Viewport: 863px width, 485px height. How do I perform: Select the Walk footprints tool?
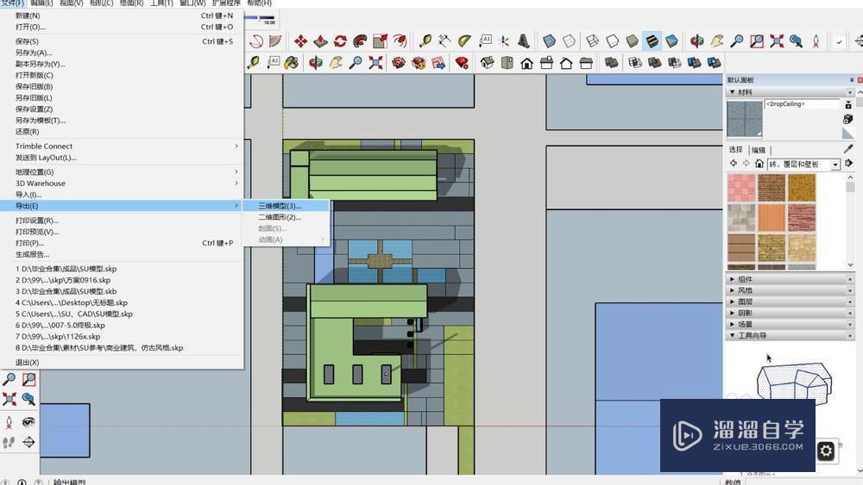tap(9, 442)
